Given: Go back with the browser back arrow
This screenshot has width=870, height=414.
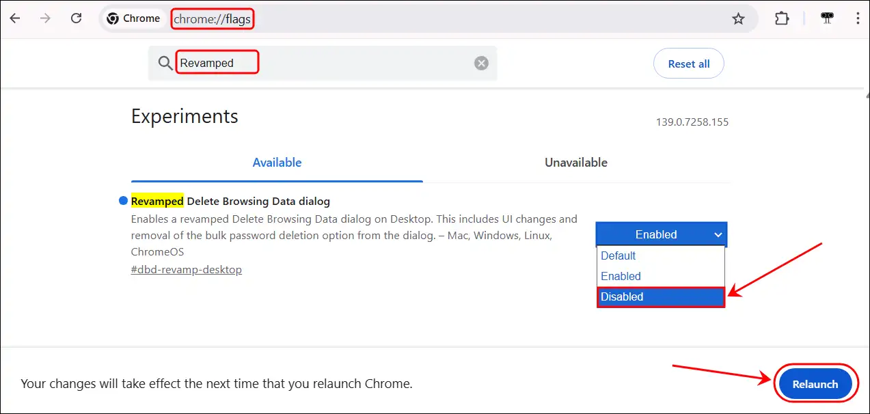Looking at the screenshot, I should 15,18.
